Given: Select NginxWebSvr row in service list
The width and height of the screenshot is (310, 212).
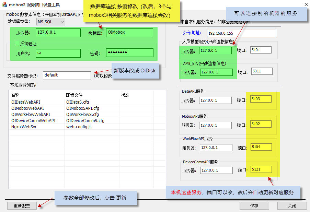Looking at the screenshot, I should (23, 127).
